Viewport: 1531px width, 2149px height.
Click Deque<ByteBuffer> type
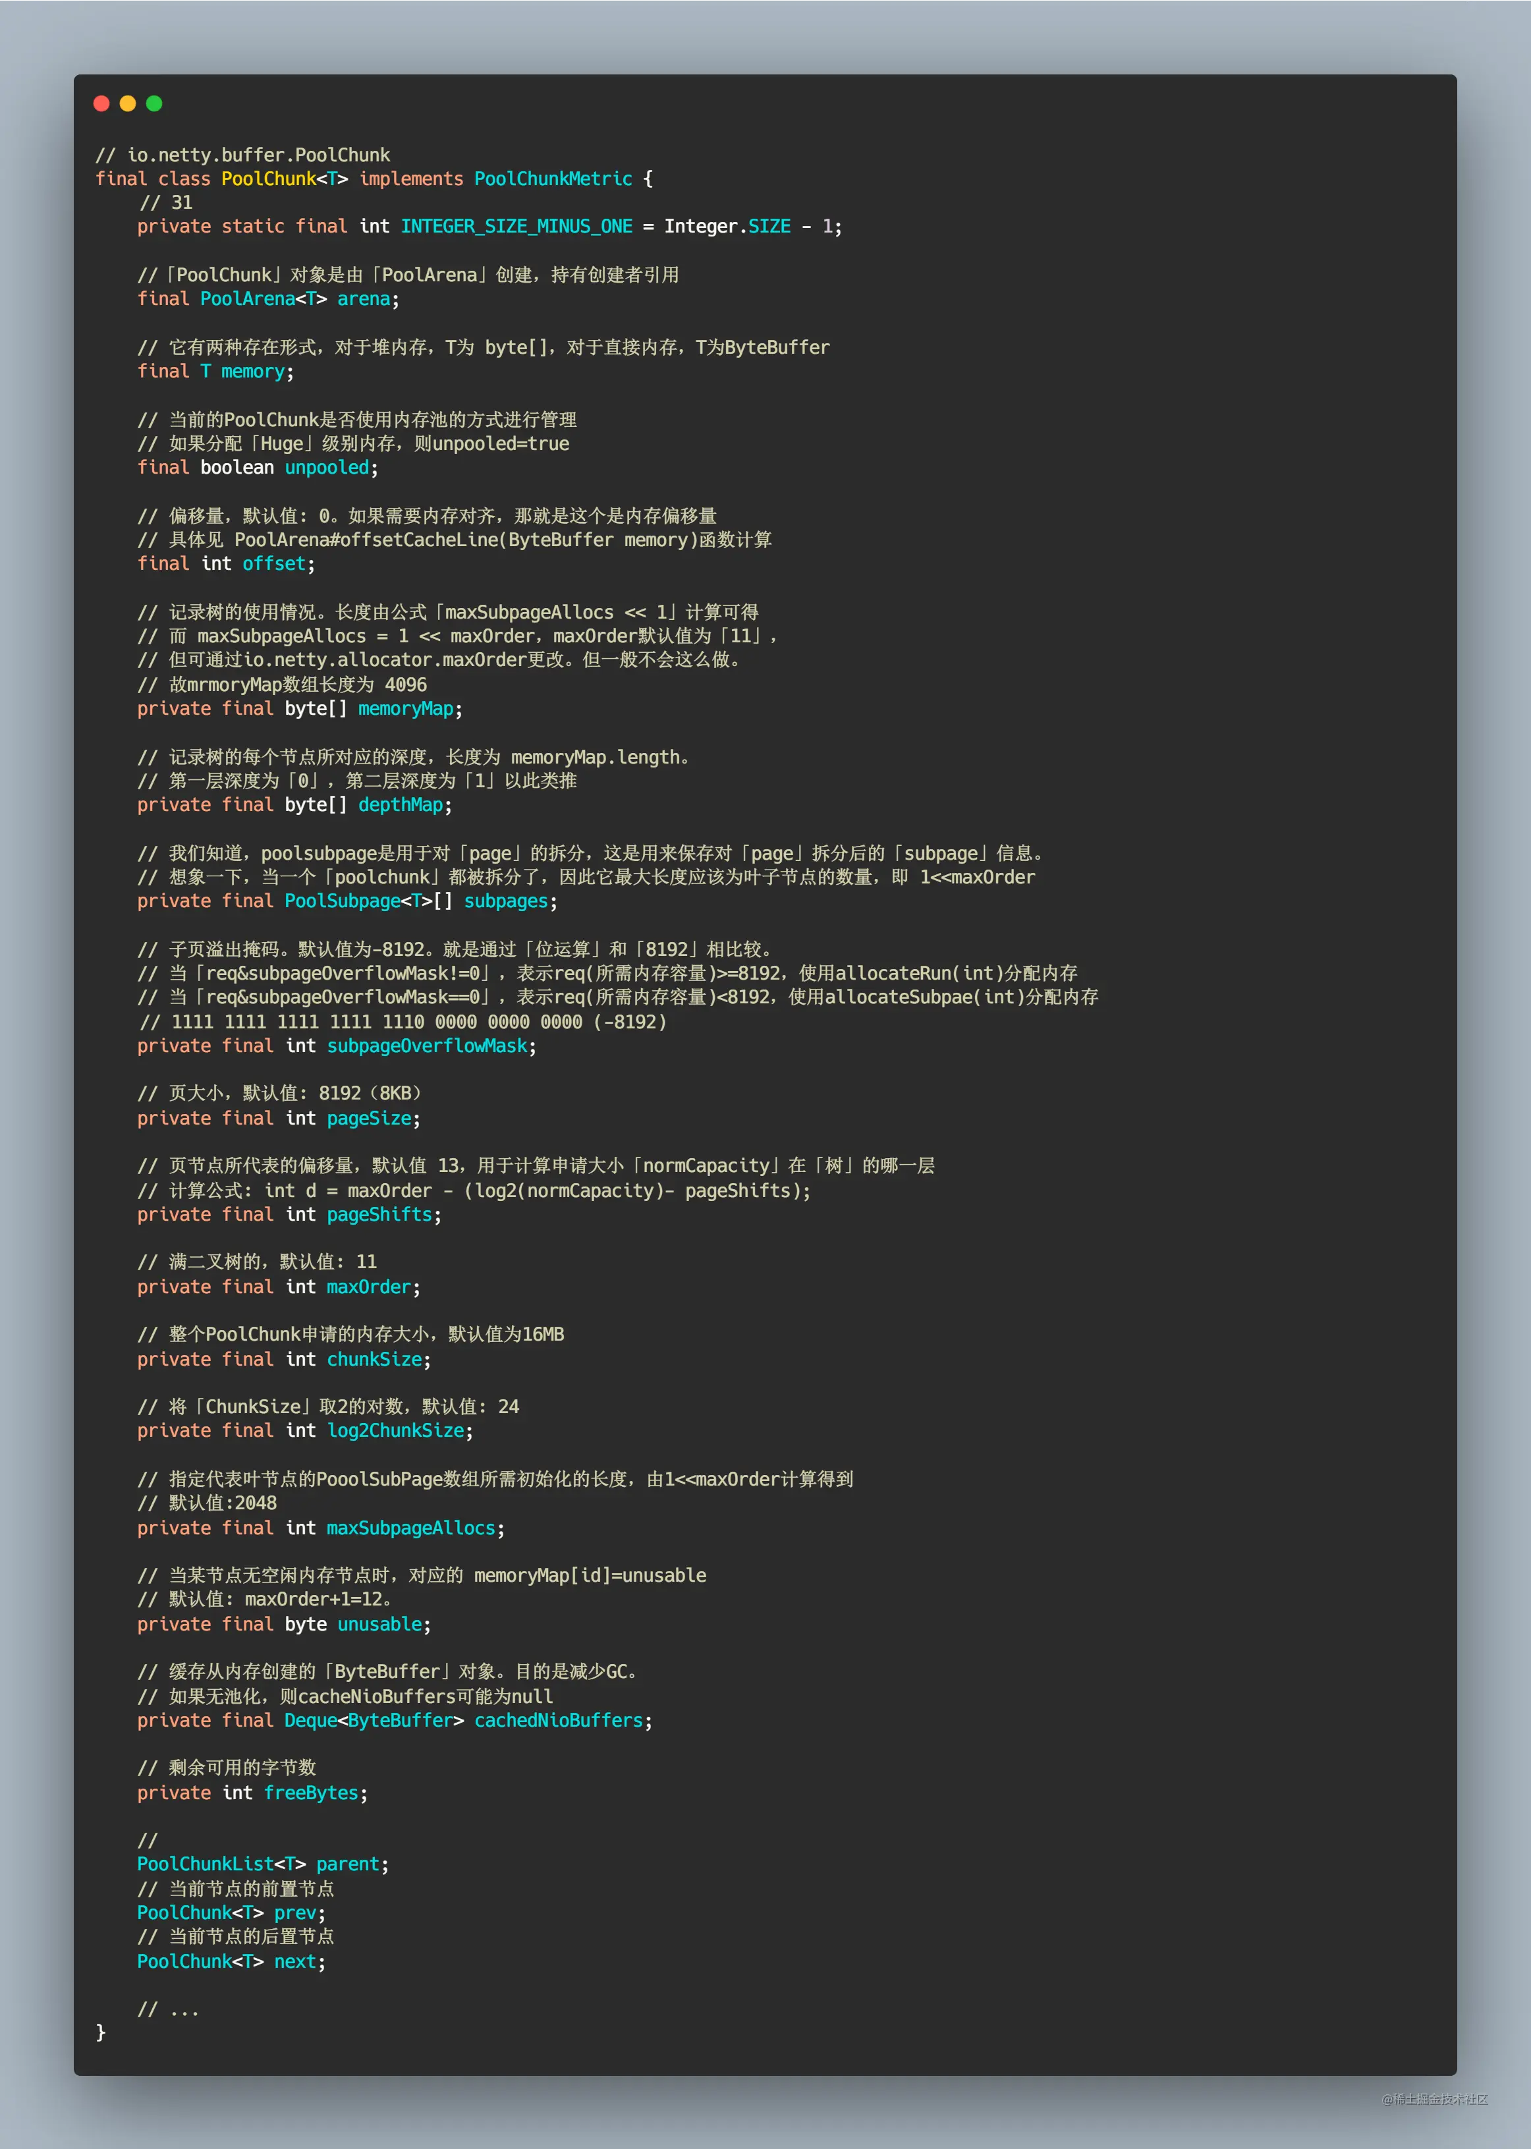point(374,1720)
